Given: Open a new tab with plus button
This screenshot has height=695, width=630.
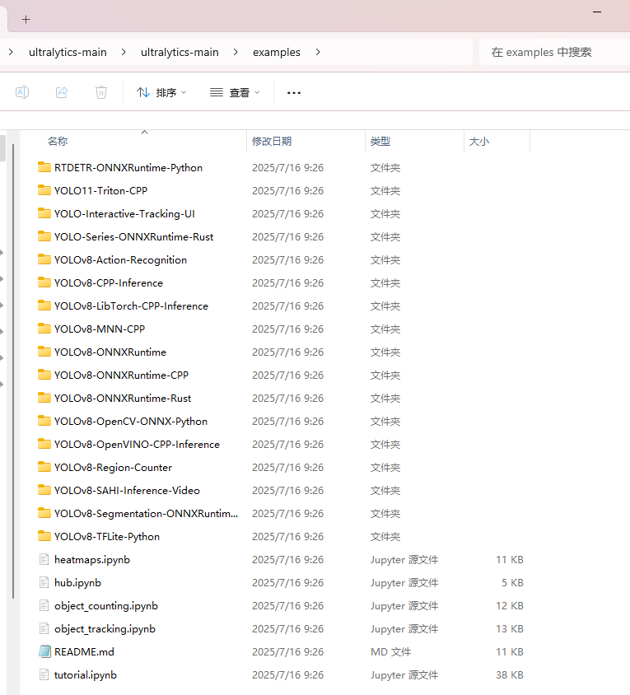Looking at the screenshot, I should click(x=26, y=20).
